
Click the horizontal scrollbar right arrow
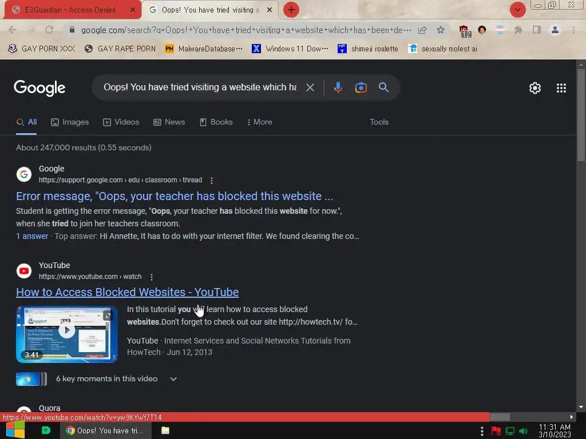[x=572, y=417]
